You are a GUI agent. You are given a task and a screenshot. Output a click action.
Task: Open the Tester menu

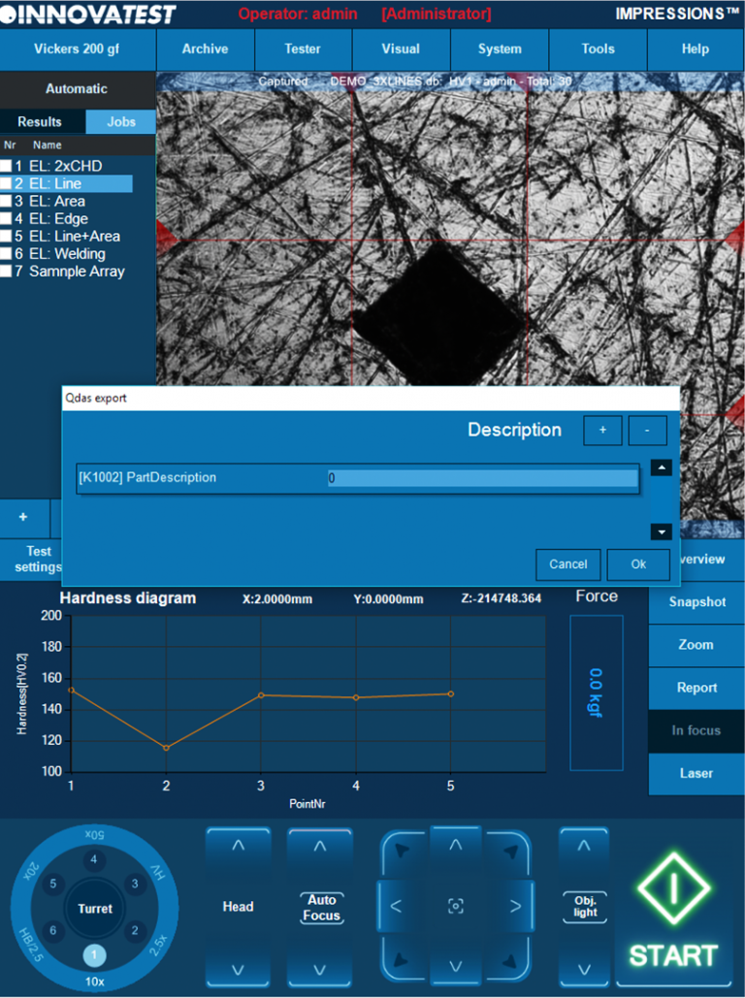pyautogui.click(x=303, y=49)
